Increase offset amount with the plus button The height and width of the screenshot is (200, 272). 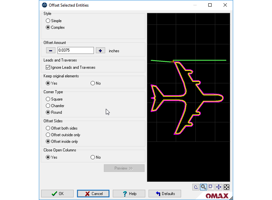pos(101,51)
